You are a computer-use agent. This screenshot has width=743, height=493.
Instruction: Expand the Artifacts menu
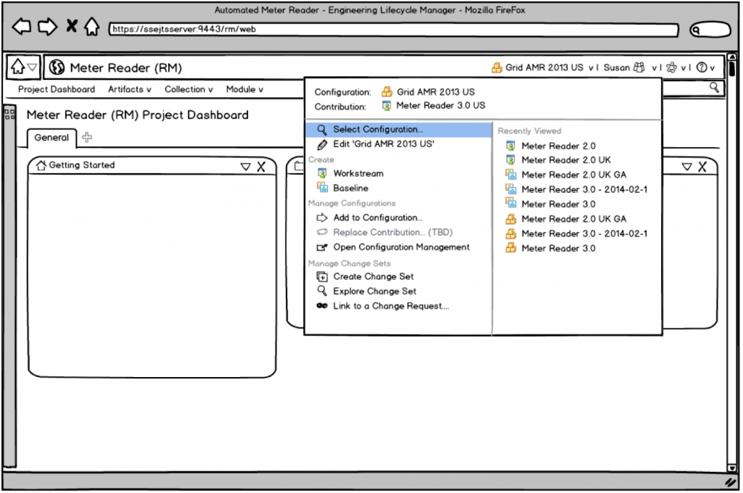click(129, 89)
